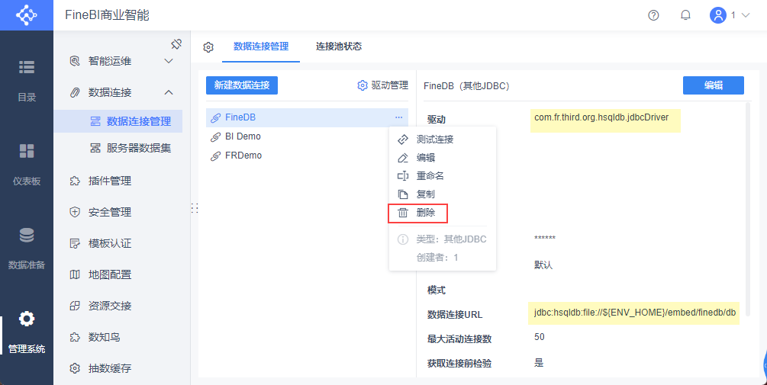Click the more options dots on FineDB
Image resolution: width=767 pixels, height=385 pixels.
[x=398, y=117]
